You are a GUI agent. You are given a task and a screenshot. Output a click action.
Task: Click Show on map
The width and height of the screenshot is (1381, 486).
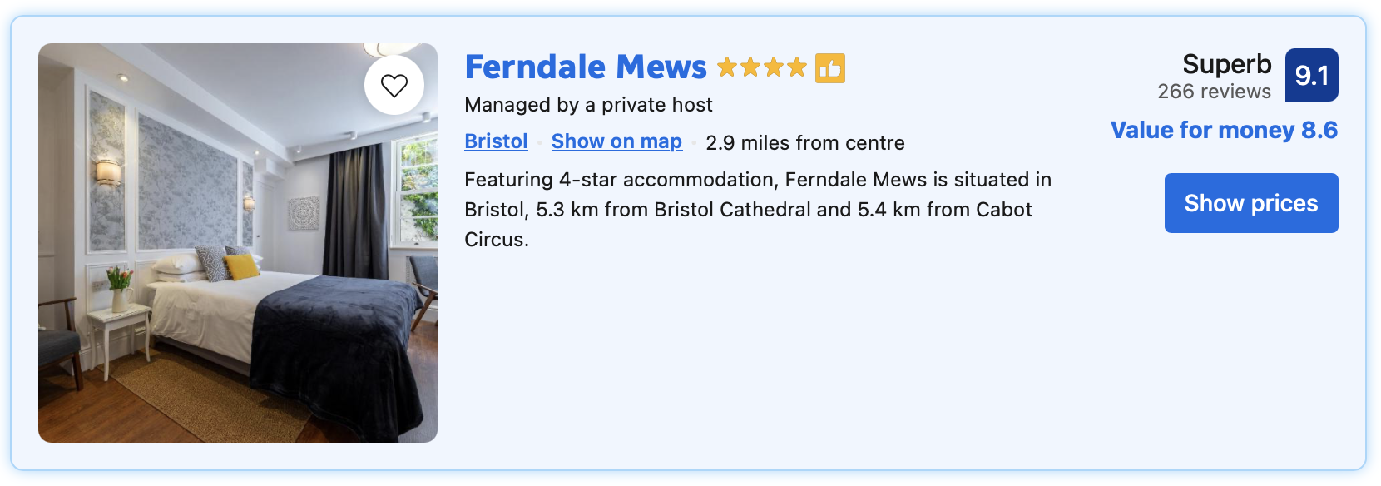pyautogui.click(x=616, y=141)
